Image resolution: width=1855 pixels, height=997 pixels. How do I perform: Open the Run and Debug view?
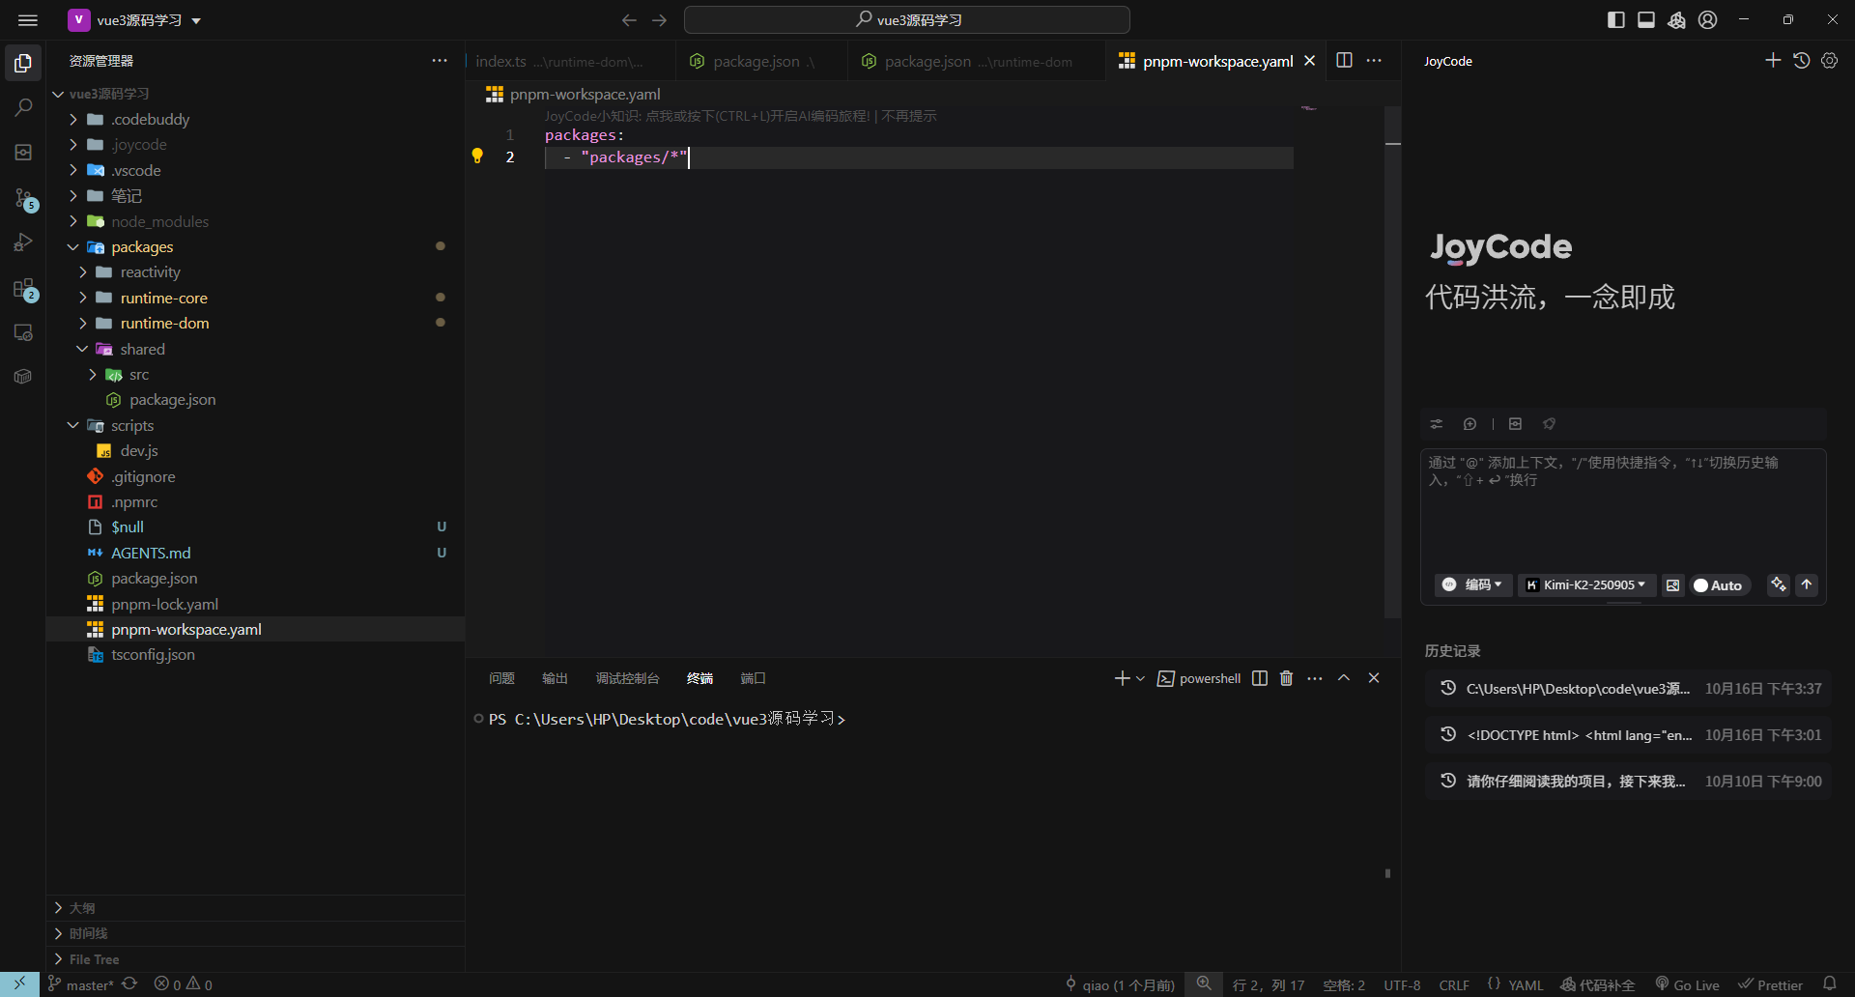pos(23,242)
